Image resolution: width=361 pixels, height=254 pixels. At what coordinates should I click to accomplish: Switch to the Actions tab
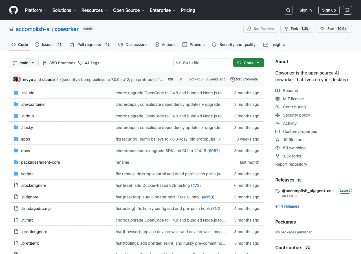pos(165,45)
